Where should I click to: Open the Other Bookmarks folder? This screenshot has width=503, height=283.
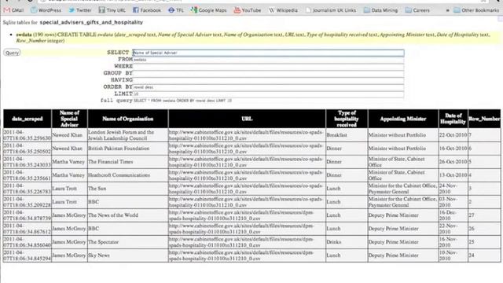coord(476,10)
